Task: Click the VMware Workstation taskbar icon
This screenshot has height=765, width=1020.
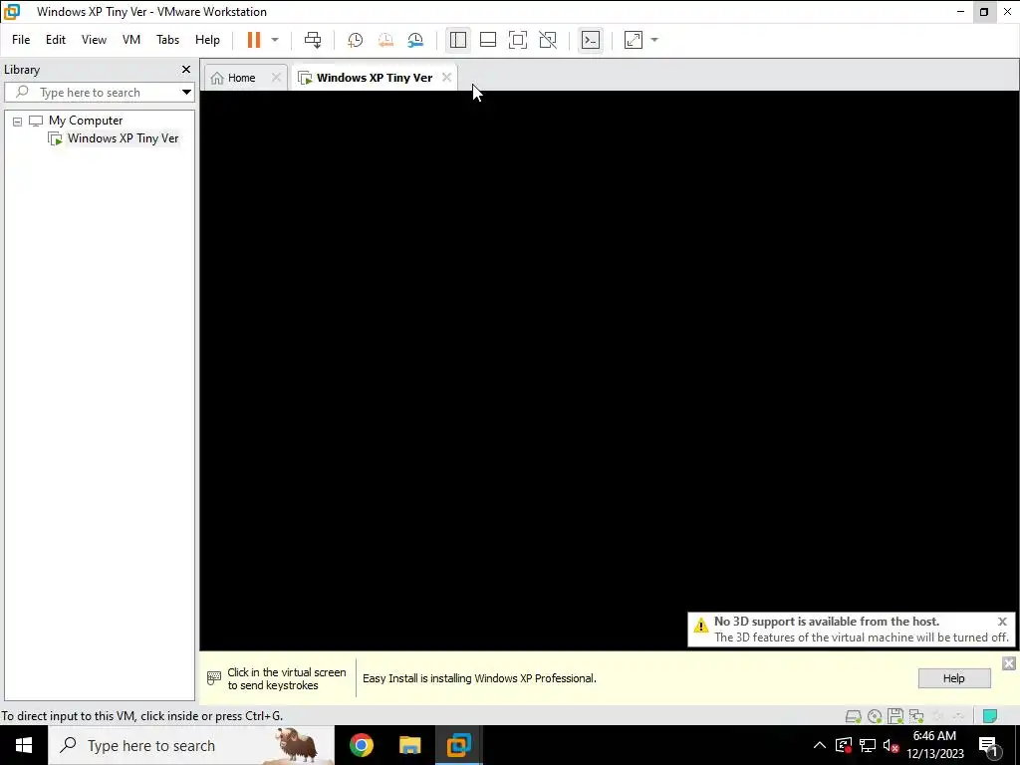Action: pyautogui.click(x=458, y=745)
